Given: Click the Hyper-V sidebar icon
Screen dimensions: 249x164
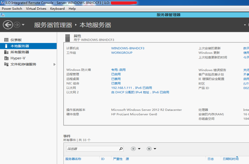Looking at the screenshot, I should tap(6, 58).
